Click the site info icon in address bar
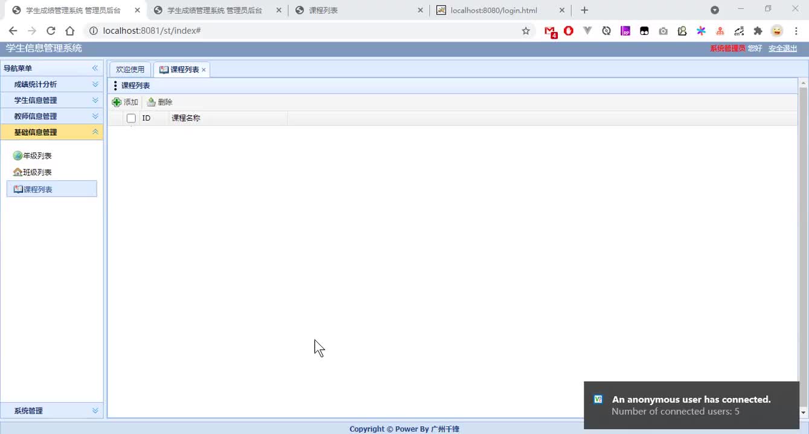The width and height of the screenshot is (809, 434). click(92, 31)
